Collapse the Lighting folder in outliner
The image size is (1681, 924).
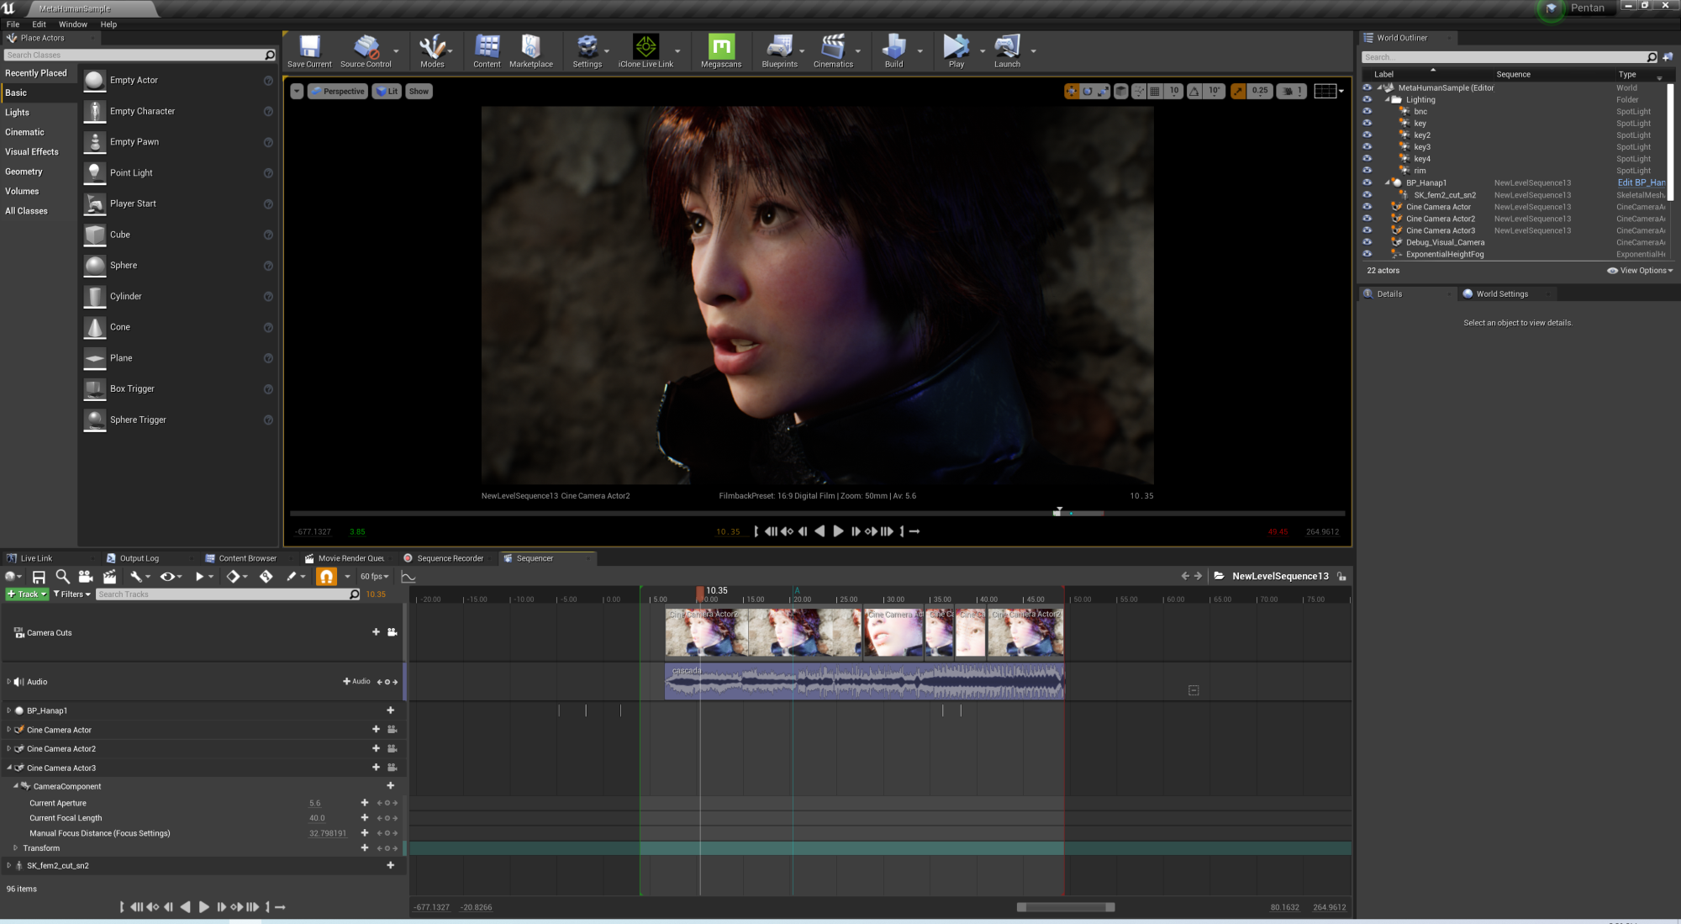(x=1387, y=99)
